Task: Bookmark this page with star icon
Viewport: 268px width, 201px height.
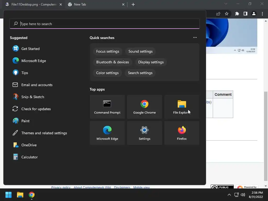Action: coord(226,14)
